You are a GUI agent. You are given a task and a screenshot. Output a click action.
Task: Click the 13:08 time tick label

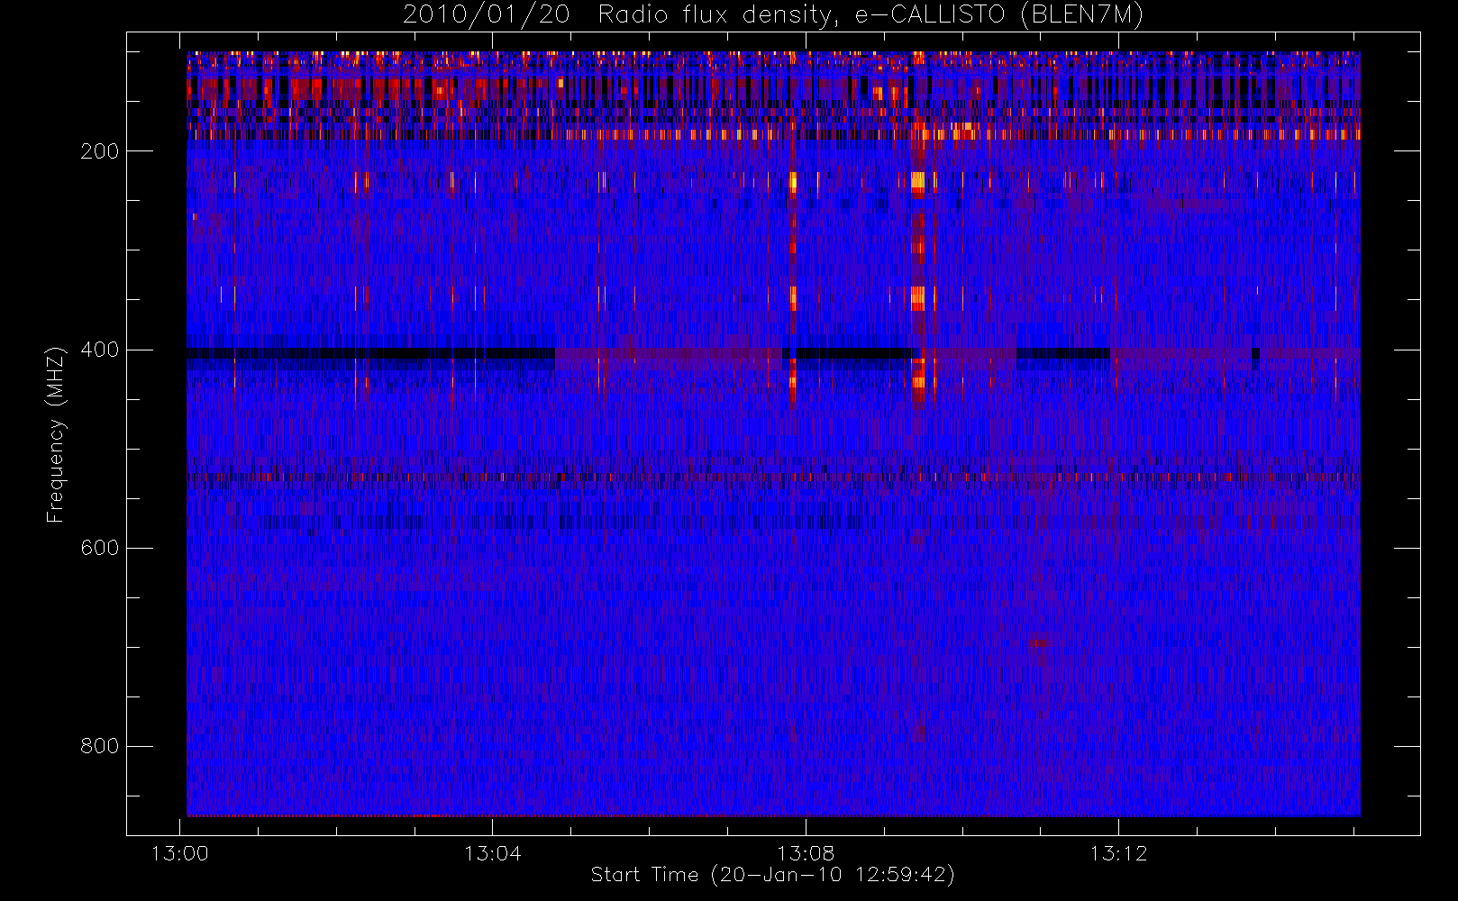806,853
